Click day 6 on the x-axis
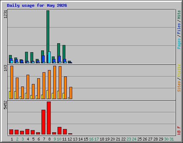This screenshot has width=183, height=143. pyautogui.click(x=39, y=139)
